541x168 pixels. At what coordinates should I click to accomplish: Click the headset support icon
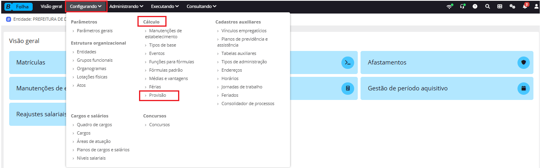click(x=463, y=6)
